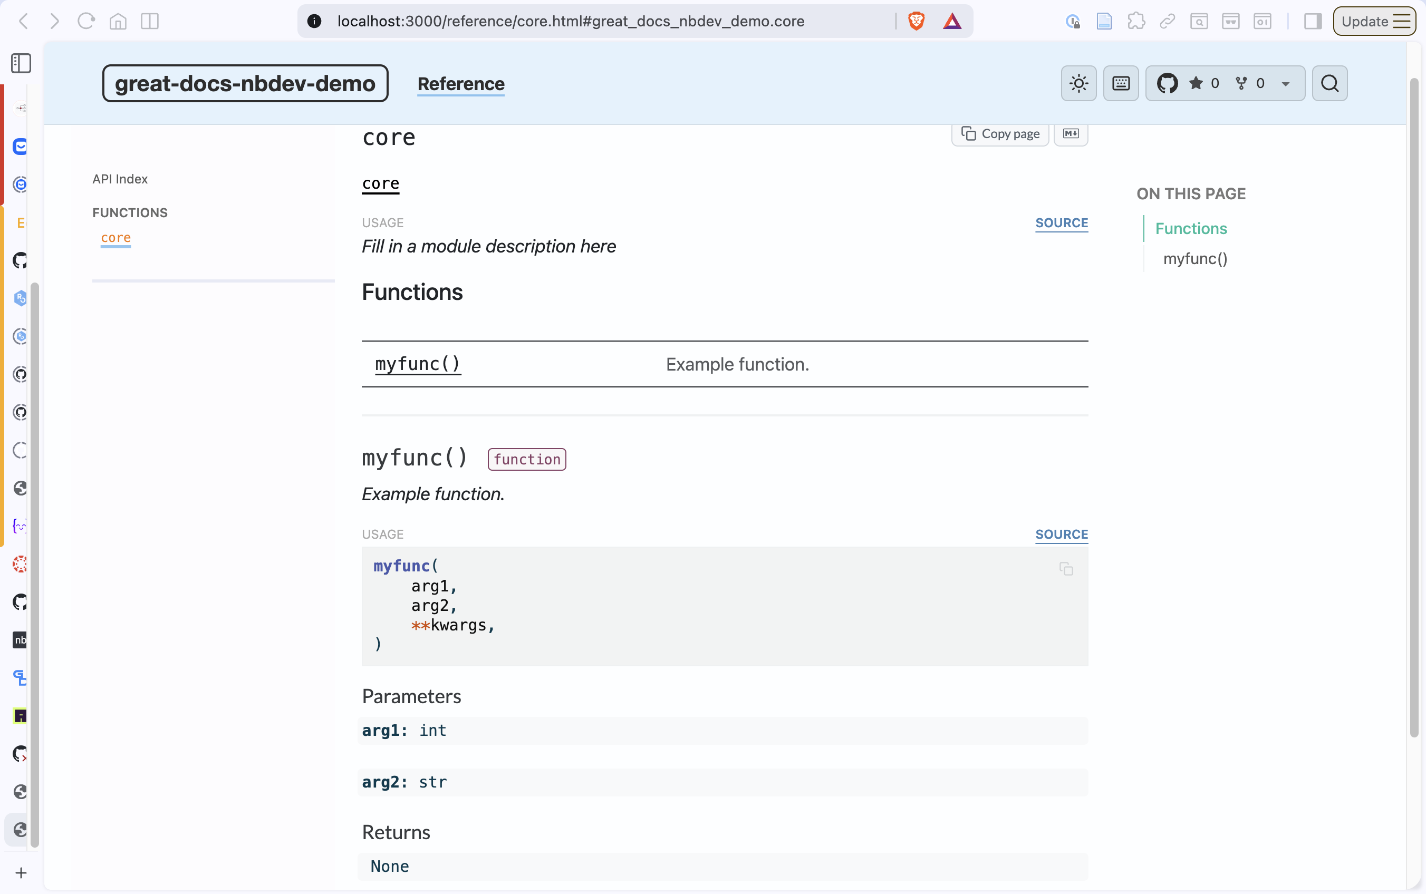
Task: Click the search magnifier icon
Action: (1329, 83)
